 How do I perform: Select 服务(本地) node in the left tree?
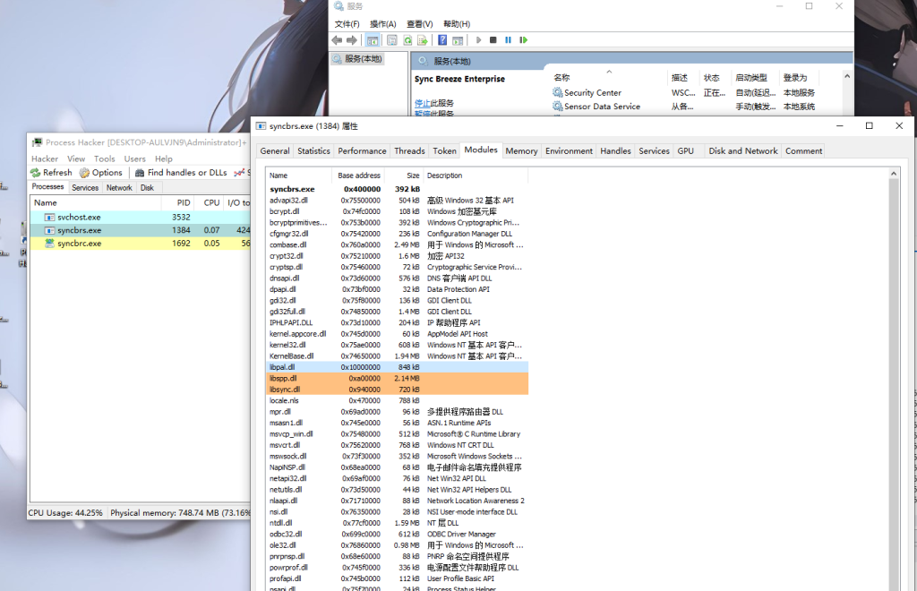point(363,59)
